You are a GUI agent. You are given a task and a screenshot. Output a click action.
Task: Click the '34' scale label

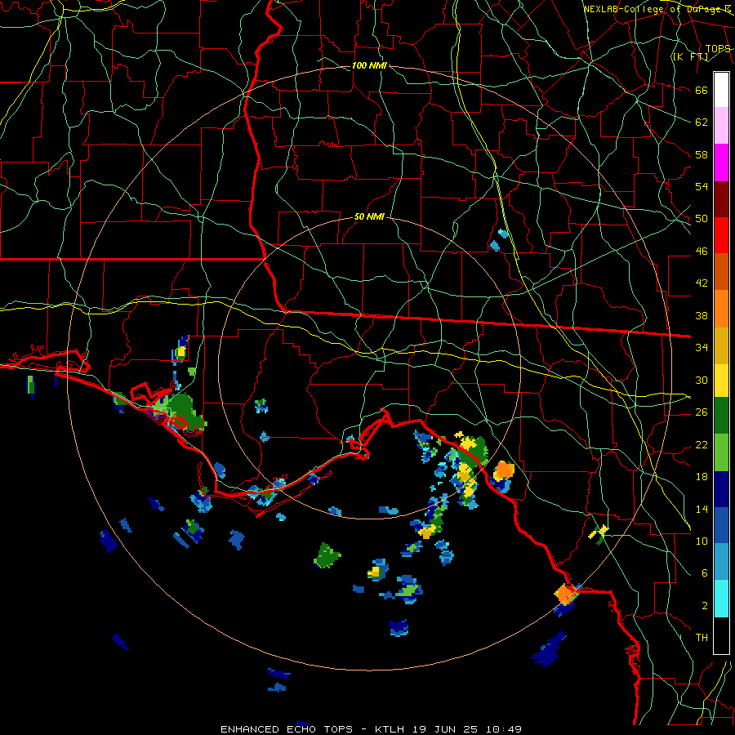coord(702,348)
